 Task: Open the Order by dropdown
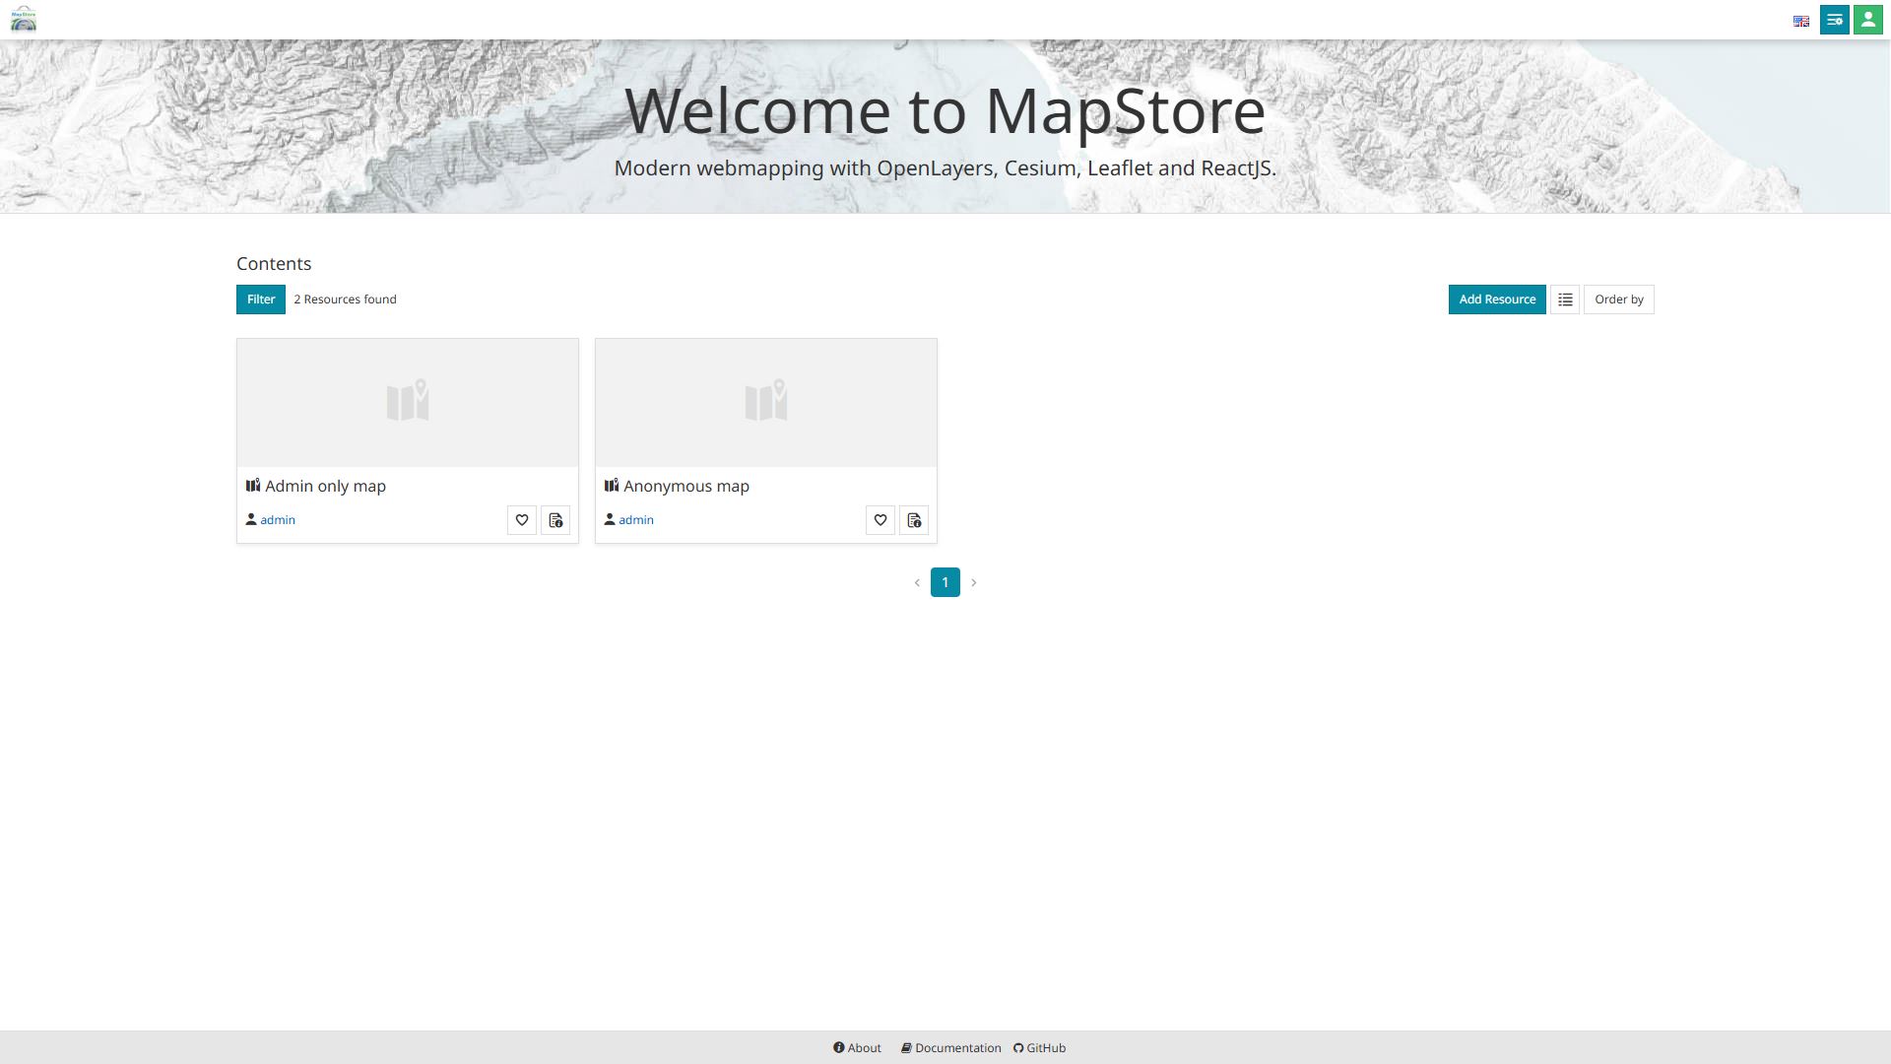1619,299
